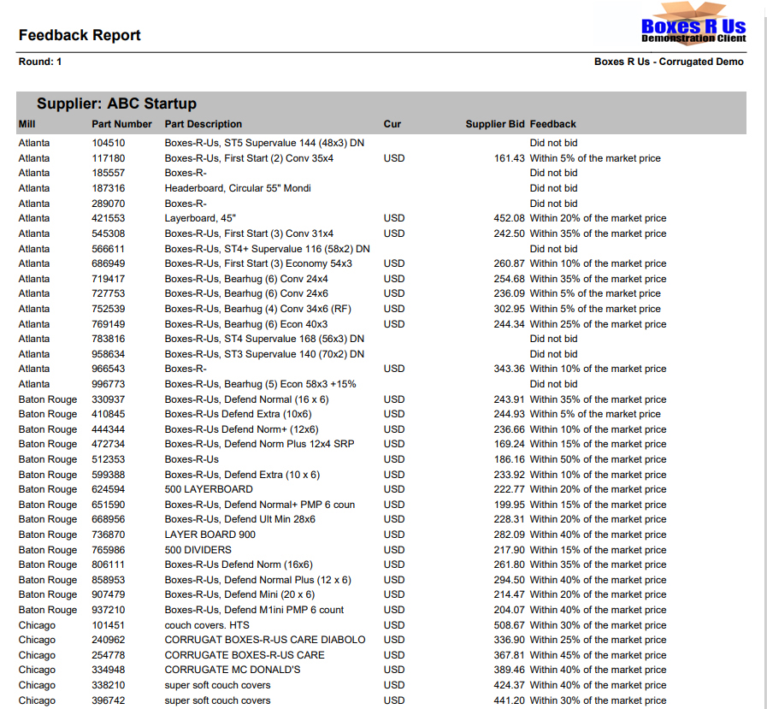Click supplier bid 186.16
Screen dimensions: 767x709
[x=510, y=459]
